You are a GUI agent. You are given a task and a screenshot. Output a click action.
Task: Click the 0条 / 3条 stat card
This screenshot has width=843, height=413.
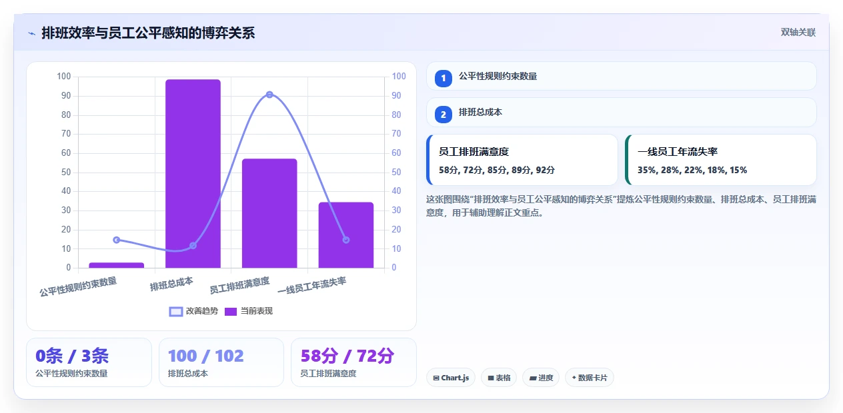[89, 362]
